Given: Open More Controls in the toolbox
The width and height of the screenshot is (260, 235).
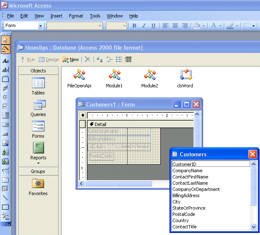Looking at the screenshot, I should 5,216.
